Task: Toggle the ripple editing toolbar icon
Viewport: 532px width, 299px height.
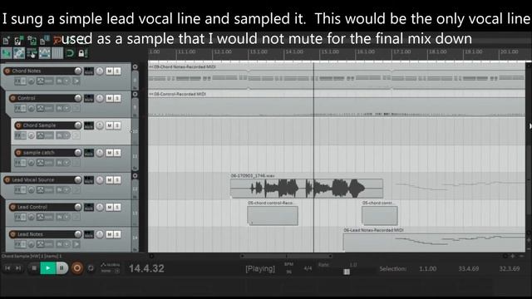Action: coord(32,53)
